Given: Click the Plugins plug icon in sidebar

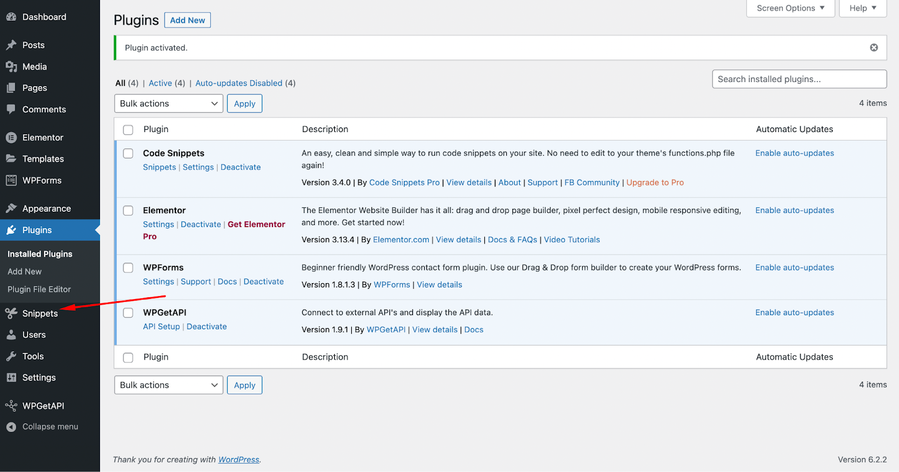Looking at the screenshot, I should point(11,230).
